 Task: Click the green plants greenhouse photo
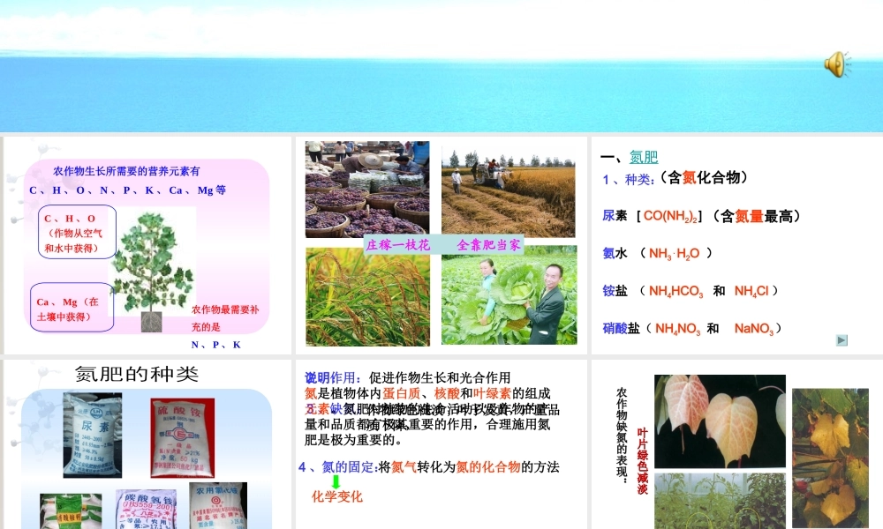click(x=720, y=500)
